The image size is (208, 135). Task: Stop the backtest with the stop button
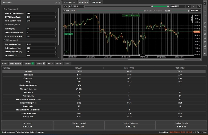[x=193, y=6]
